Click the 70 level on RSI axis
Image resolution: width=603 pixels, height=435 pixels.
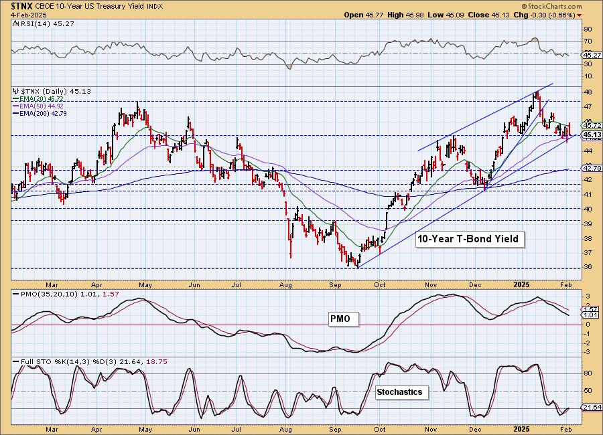589,41
